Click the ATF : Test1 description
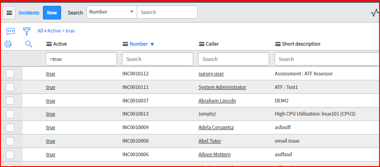Image resolution: width=380 pixels, height=167 pixels. click(286, 87)
